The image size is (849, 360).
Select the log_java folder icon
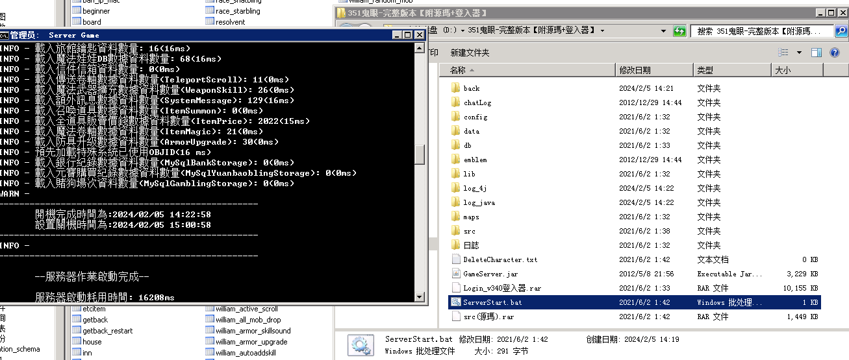455,202
